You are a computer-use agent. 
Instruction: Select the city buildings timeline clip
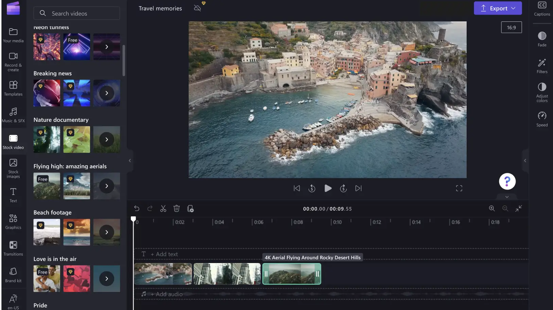(227, 274)
